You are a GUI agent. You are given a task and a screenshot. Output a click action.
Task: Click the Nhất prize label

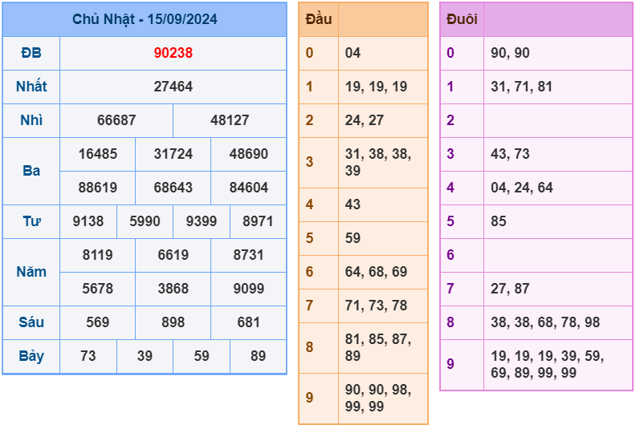31,87
